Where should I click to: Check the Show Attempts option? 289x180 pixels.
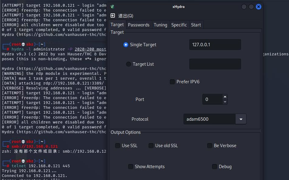coord(131,167)
